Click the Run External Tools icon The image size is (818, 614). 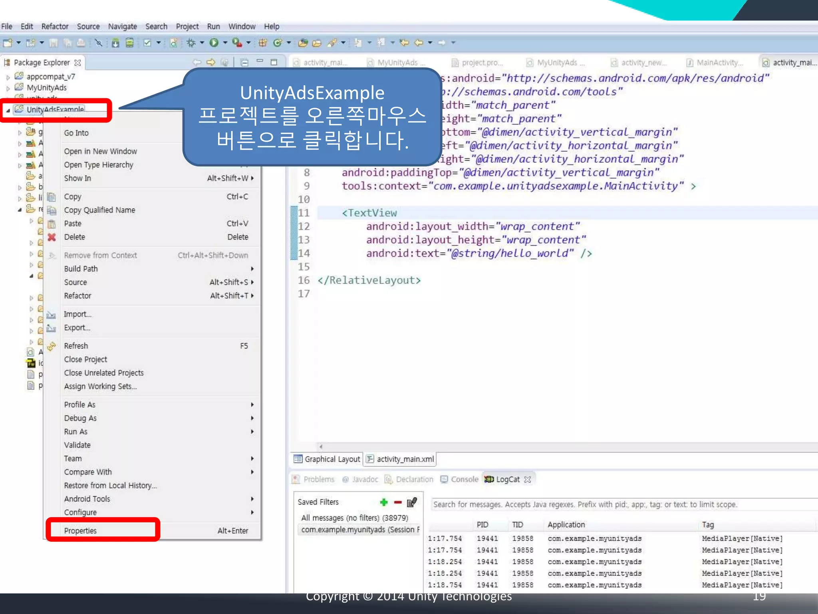[x=237, y=42]
